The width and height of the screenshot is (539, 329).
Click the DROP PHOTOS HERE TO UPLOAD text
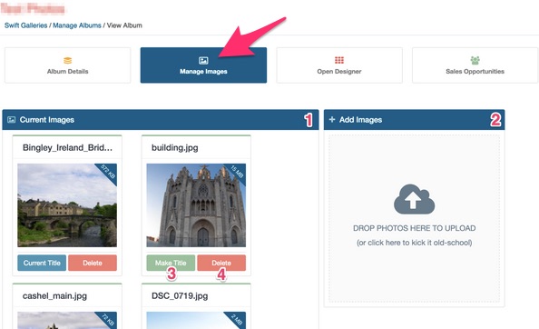coord(414,228)
